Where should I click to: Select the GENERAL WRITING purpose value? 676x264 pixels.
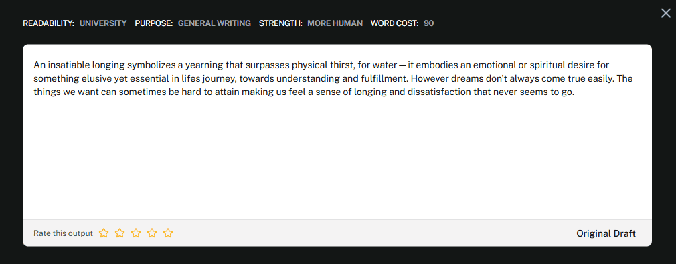pyautogui.click(x=214, y=23)
